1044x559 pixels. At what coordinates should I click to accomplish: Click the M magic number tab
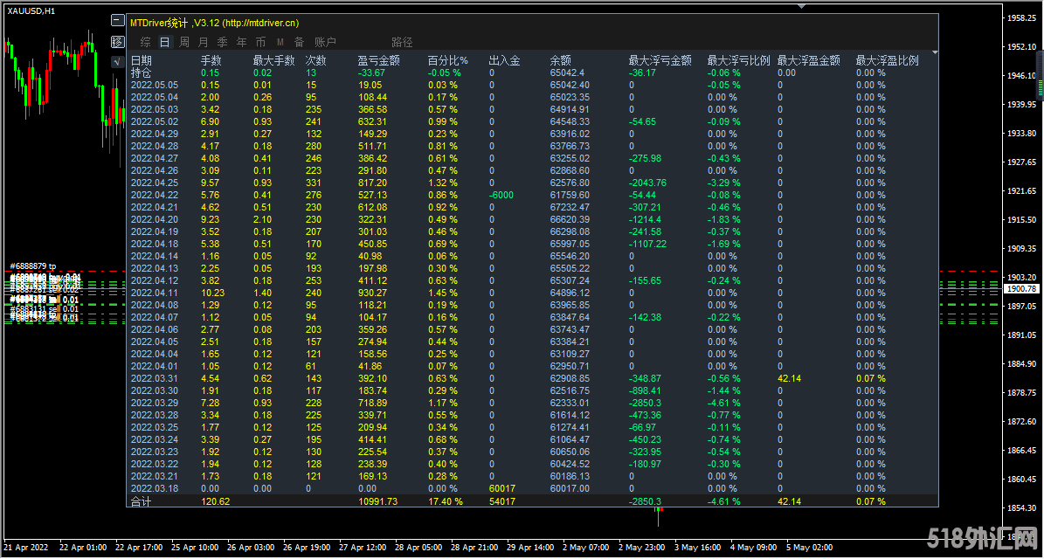(280, 42)
